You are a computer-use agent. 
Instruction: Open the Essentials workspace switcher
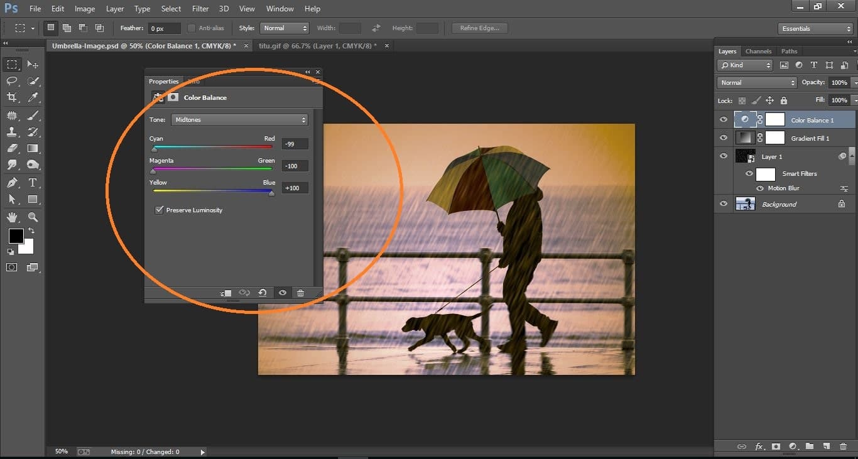coord(815,28)
